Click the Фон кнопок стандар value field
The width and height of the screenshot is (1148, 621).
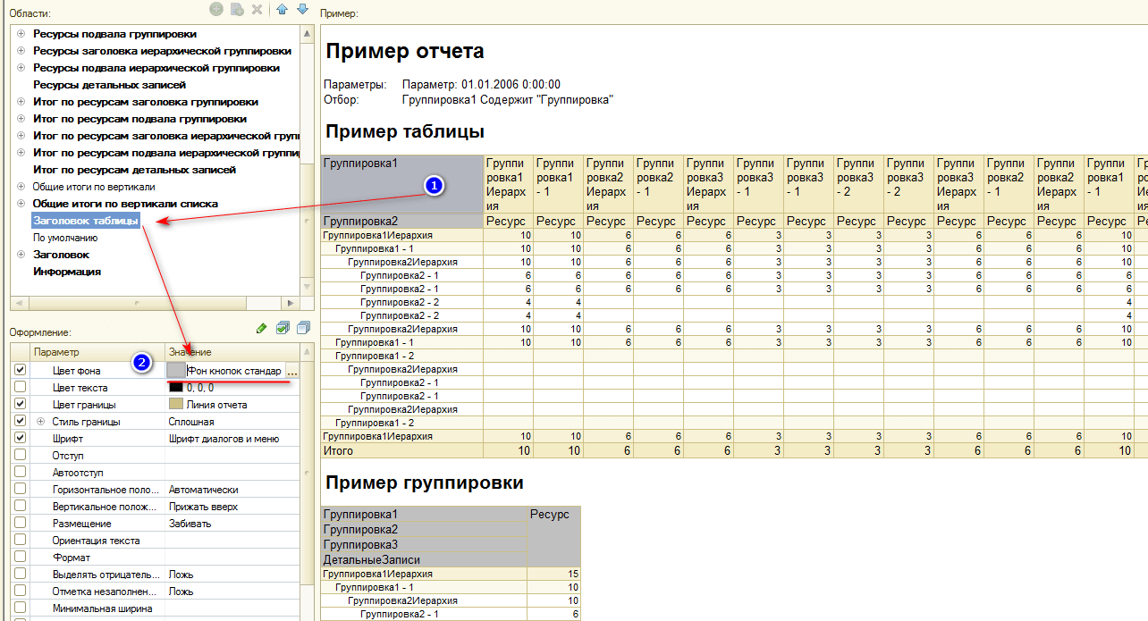pos(234,371)
